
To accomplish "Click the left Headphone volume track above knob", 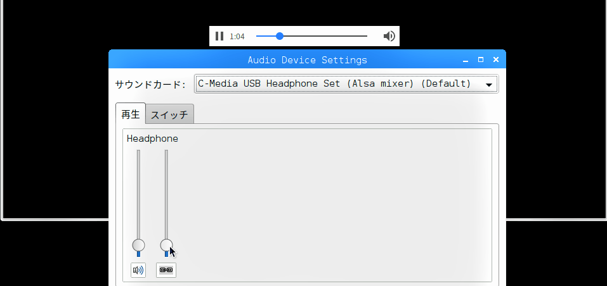I will pos(138,194).
